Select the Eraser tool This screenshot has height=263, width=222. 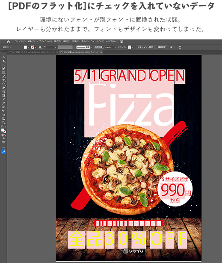click(3, 88)
